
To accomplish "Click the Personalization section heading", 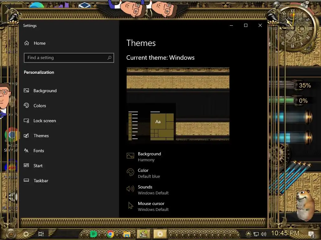I will tap(39, 72).
